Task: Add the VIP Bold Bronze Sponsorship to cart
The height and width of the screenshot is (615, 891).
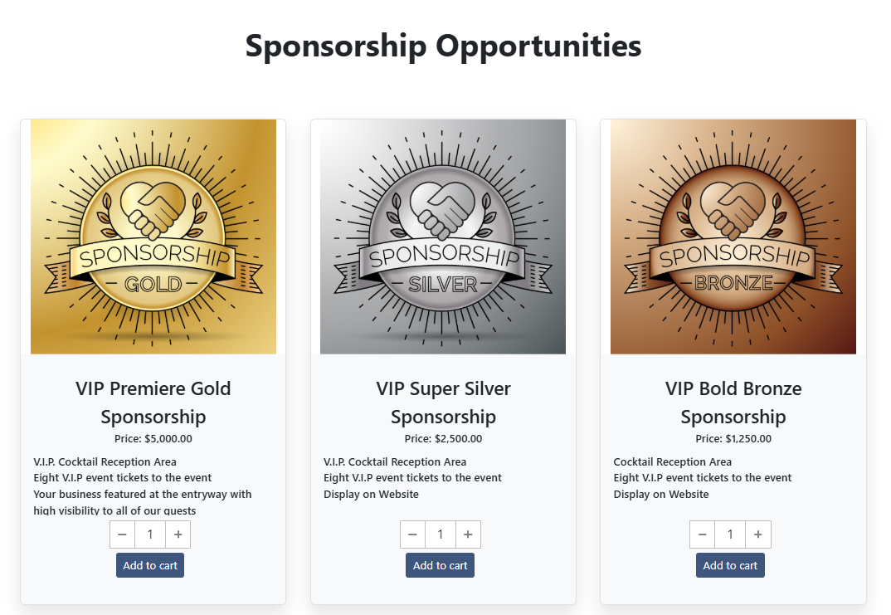Action: 730,564
